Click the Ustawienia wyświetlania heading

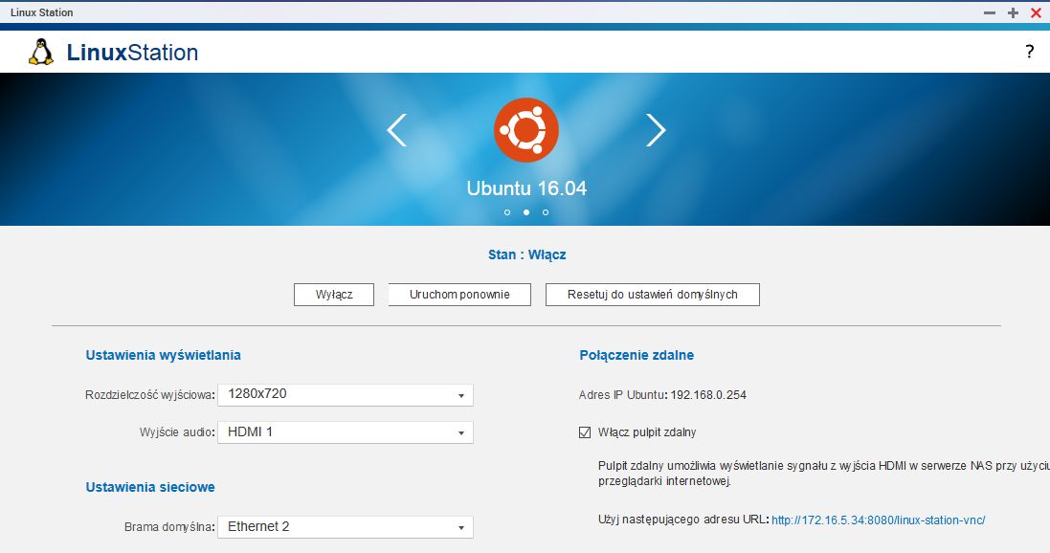tap(163, 356)
